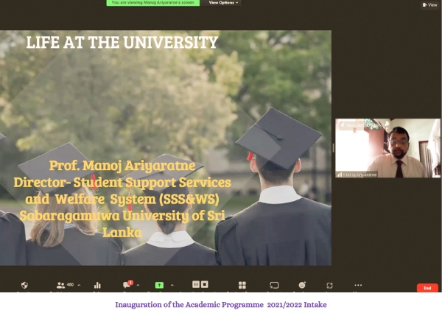This screenshot has width=442, height=313.
Task: Open the Reactions smiley icon
Action: (302, 285)
